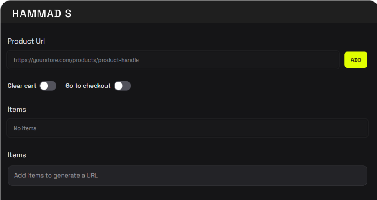Viewport: 377px width, 200px height.
Task: Click the generated URL output field
Action: point(187,175)
